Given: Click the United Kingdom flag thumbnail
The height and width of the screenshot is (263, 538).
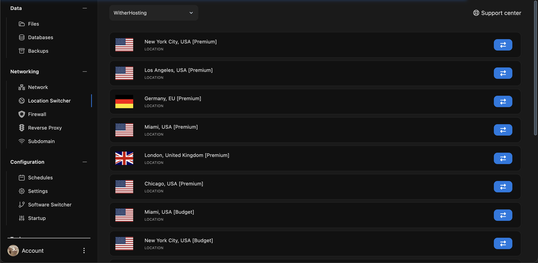Looking at the screenshot, I should click(x=124, y=158).
